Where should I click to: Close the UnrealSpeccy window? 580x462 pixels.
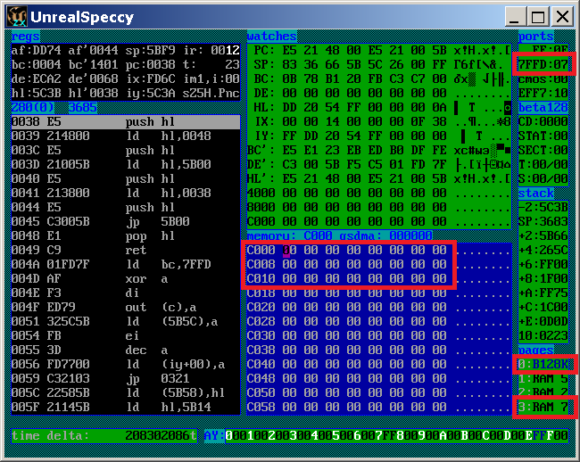563,17
